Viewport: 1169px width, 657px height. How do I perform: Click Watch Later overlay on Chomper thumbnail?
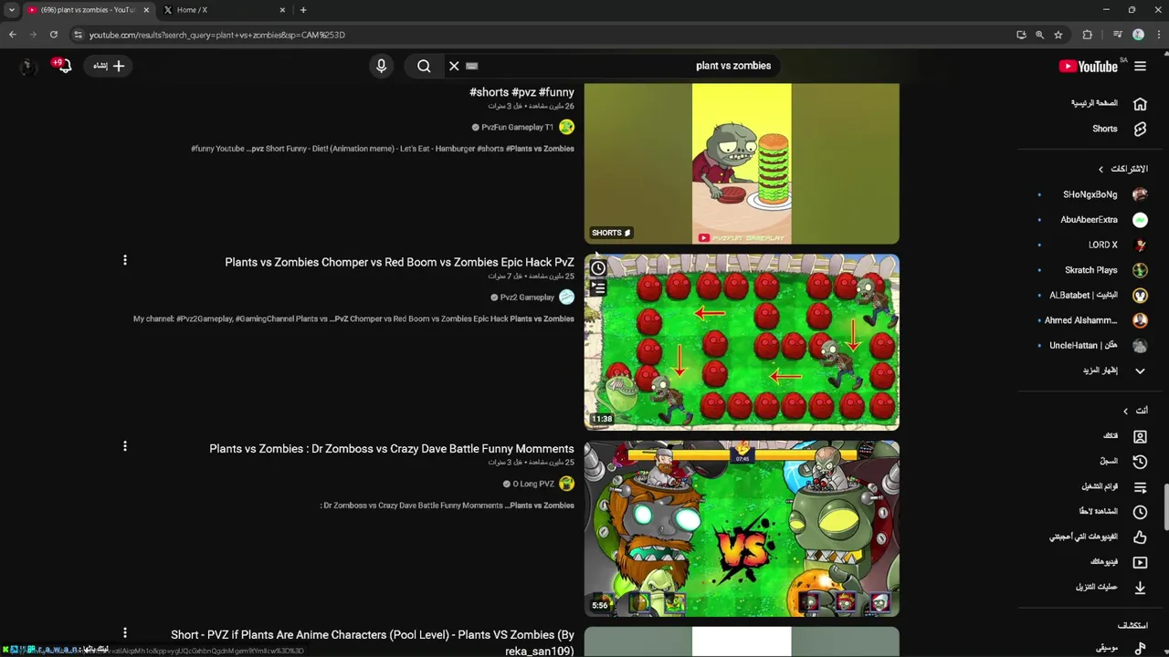pos(597,268)
